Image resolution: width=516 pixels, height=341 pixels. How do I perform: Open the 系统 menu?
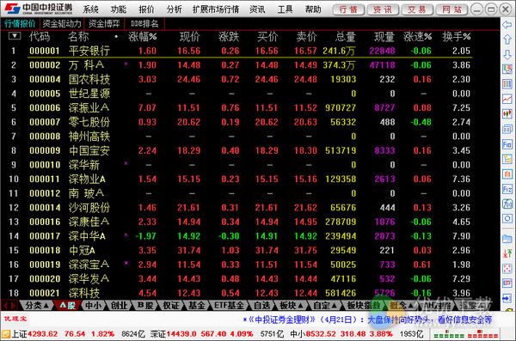pyautogui.click(x=90, y=9)
